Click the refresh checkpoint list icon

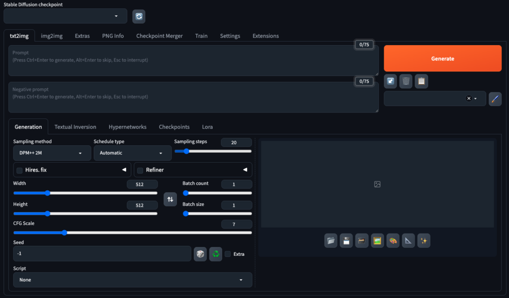139,16
